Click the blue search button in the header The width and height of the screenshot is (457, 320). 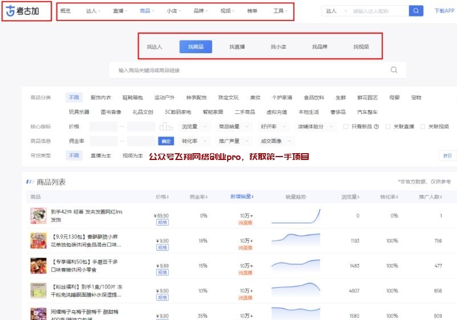(x=416, y=11)
